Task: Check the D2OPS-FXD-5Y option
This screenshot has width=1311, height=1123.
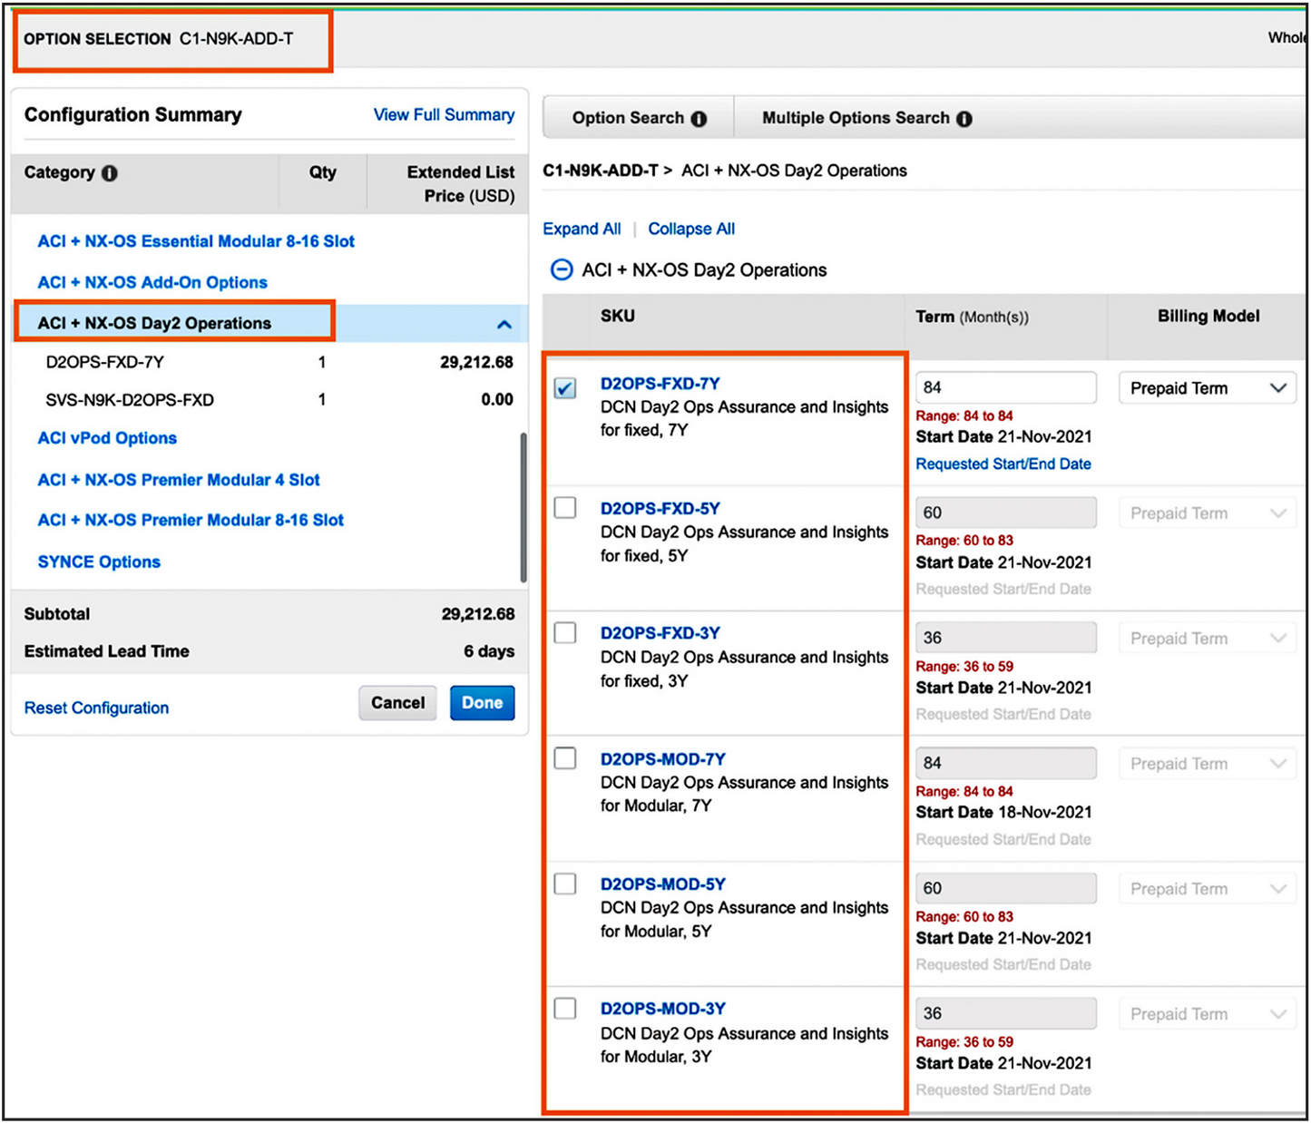Action: pyautogui.click(x=565, y=508)
